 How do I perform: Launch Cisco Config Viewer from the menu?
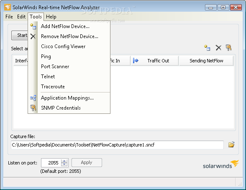[x=69, y=46]
